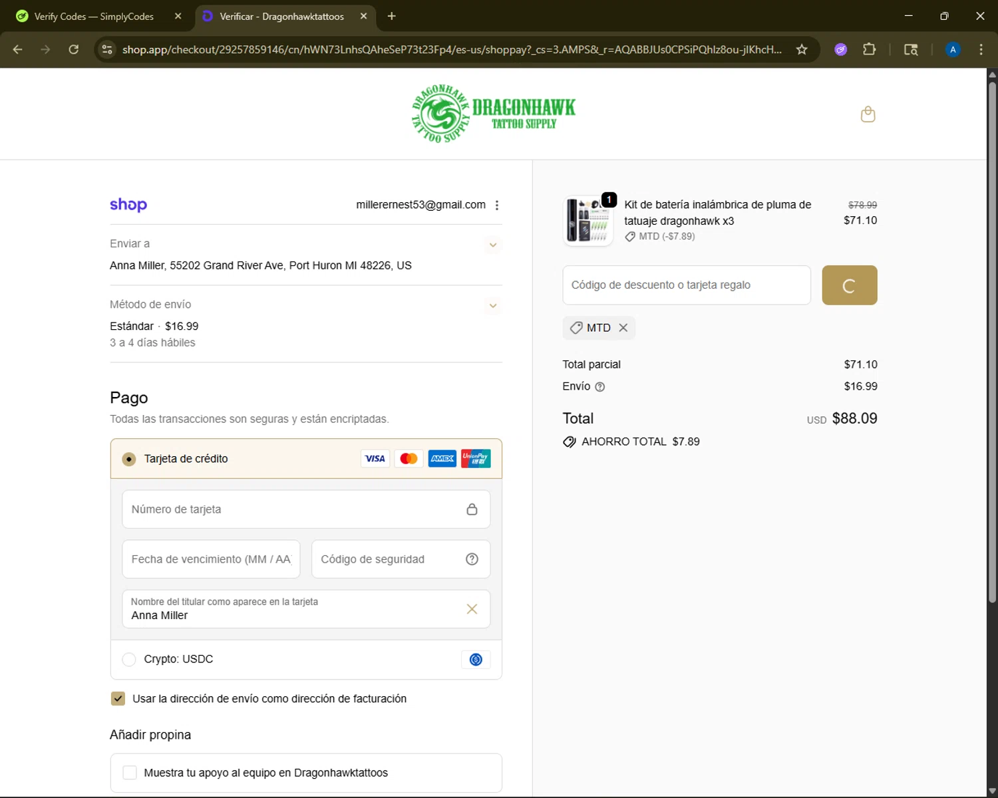Click the purple SimplyCodes extension icon
The height and width of the screenshot is (798, 998).
point(841,49)
